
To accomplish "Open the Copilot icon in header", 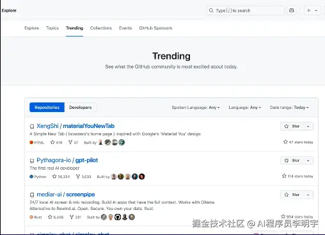I will [292, 10].
